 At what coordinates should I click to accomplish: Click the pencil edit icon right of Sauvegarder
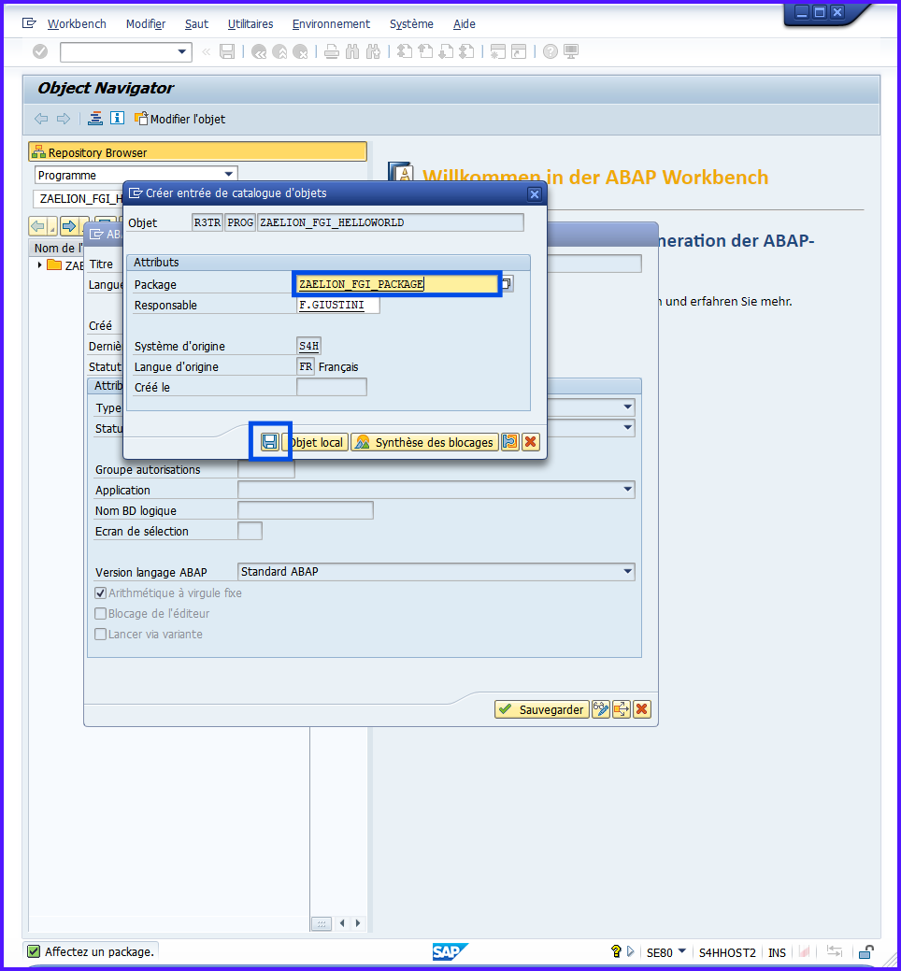pos(601,709)
